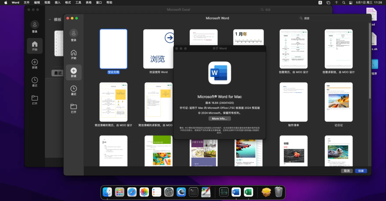Pick the 记日记 template
Image resolution: width=386 pixels, height=201 pixels.
coord(339,102)
